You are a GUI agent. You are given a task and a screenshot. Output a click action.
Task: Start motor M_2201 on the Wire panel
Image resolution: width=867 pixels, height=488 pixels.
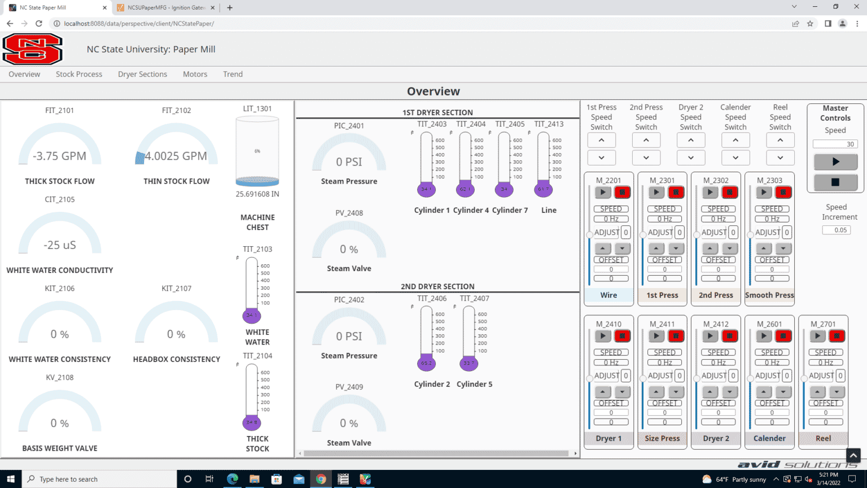pyautogui.click(x=603, y=192)
